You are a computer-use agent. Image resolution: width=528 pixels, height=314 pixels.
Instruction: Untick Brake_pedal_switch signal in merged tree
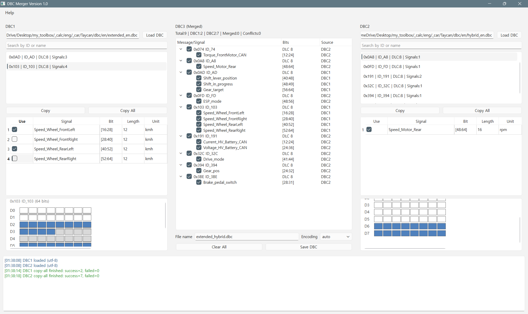coord(199,182)
